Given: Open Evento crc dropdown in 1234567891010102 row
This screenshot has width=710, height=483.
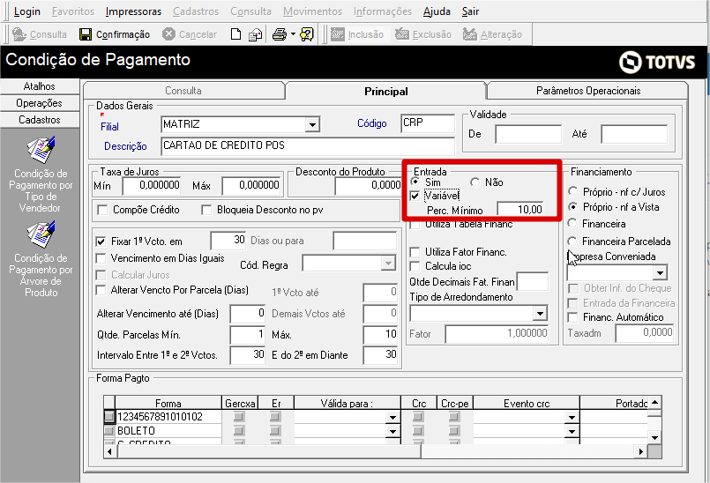Looking at the screenshot, I should 572,418.
